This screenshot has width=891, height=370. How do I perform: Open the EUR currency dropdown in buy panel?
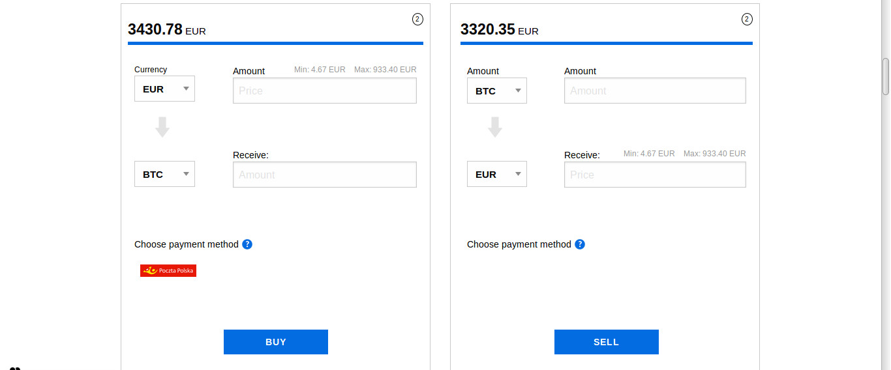point(164,89)
